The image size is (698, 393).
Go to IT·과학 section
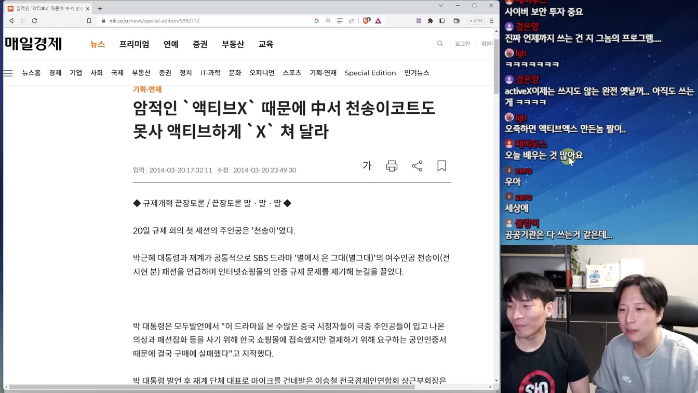tap(210, 73)
